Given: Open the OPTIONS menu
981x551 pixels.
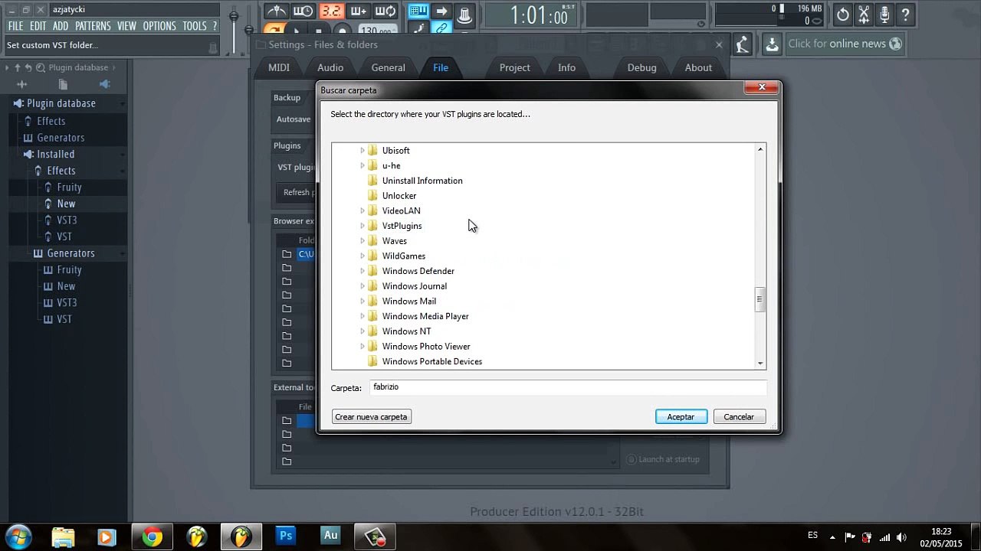Looking at the screenshot, I should (159, 26).
